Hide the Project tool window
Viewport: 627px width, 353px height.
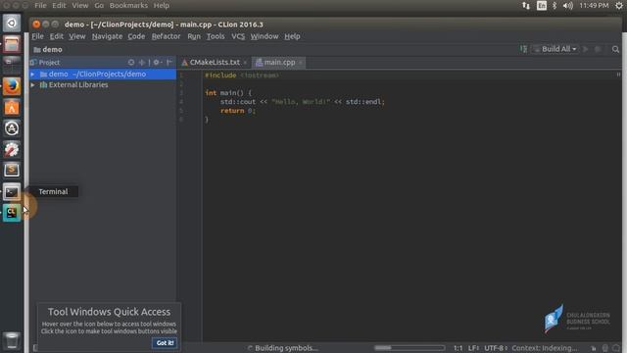click(169, 63)
